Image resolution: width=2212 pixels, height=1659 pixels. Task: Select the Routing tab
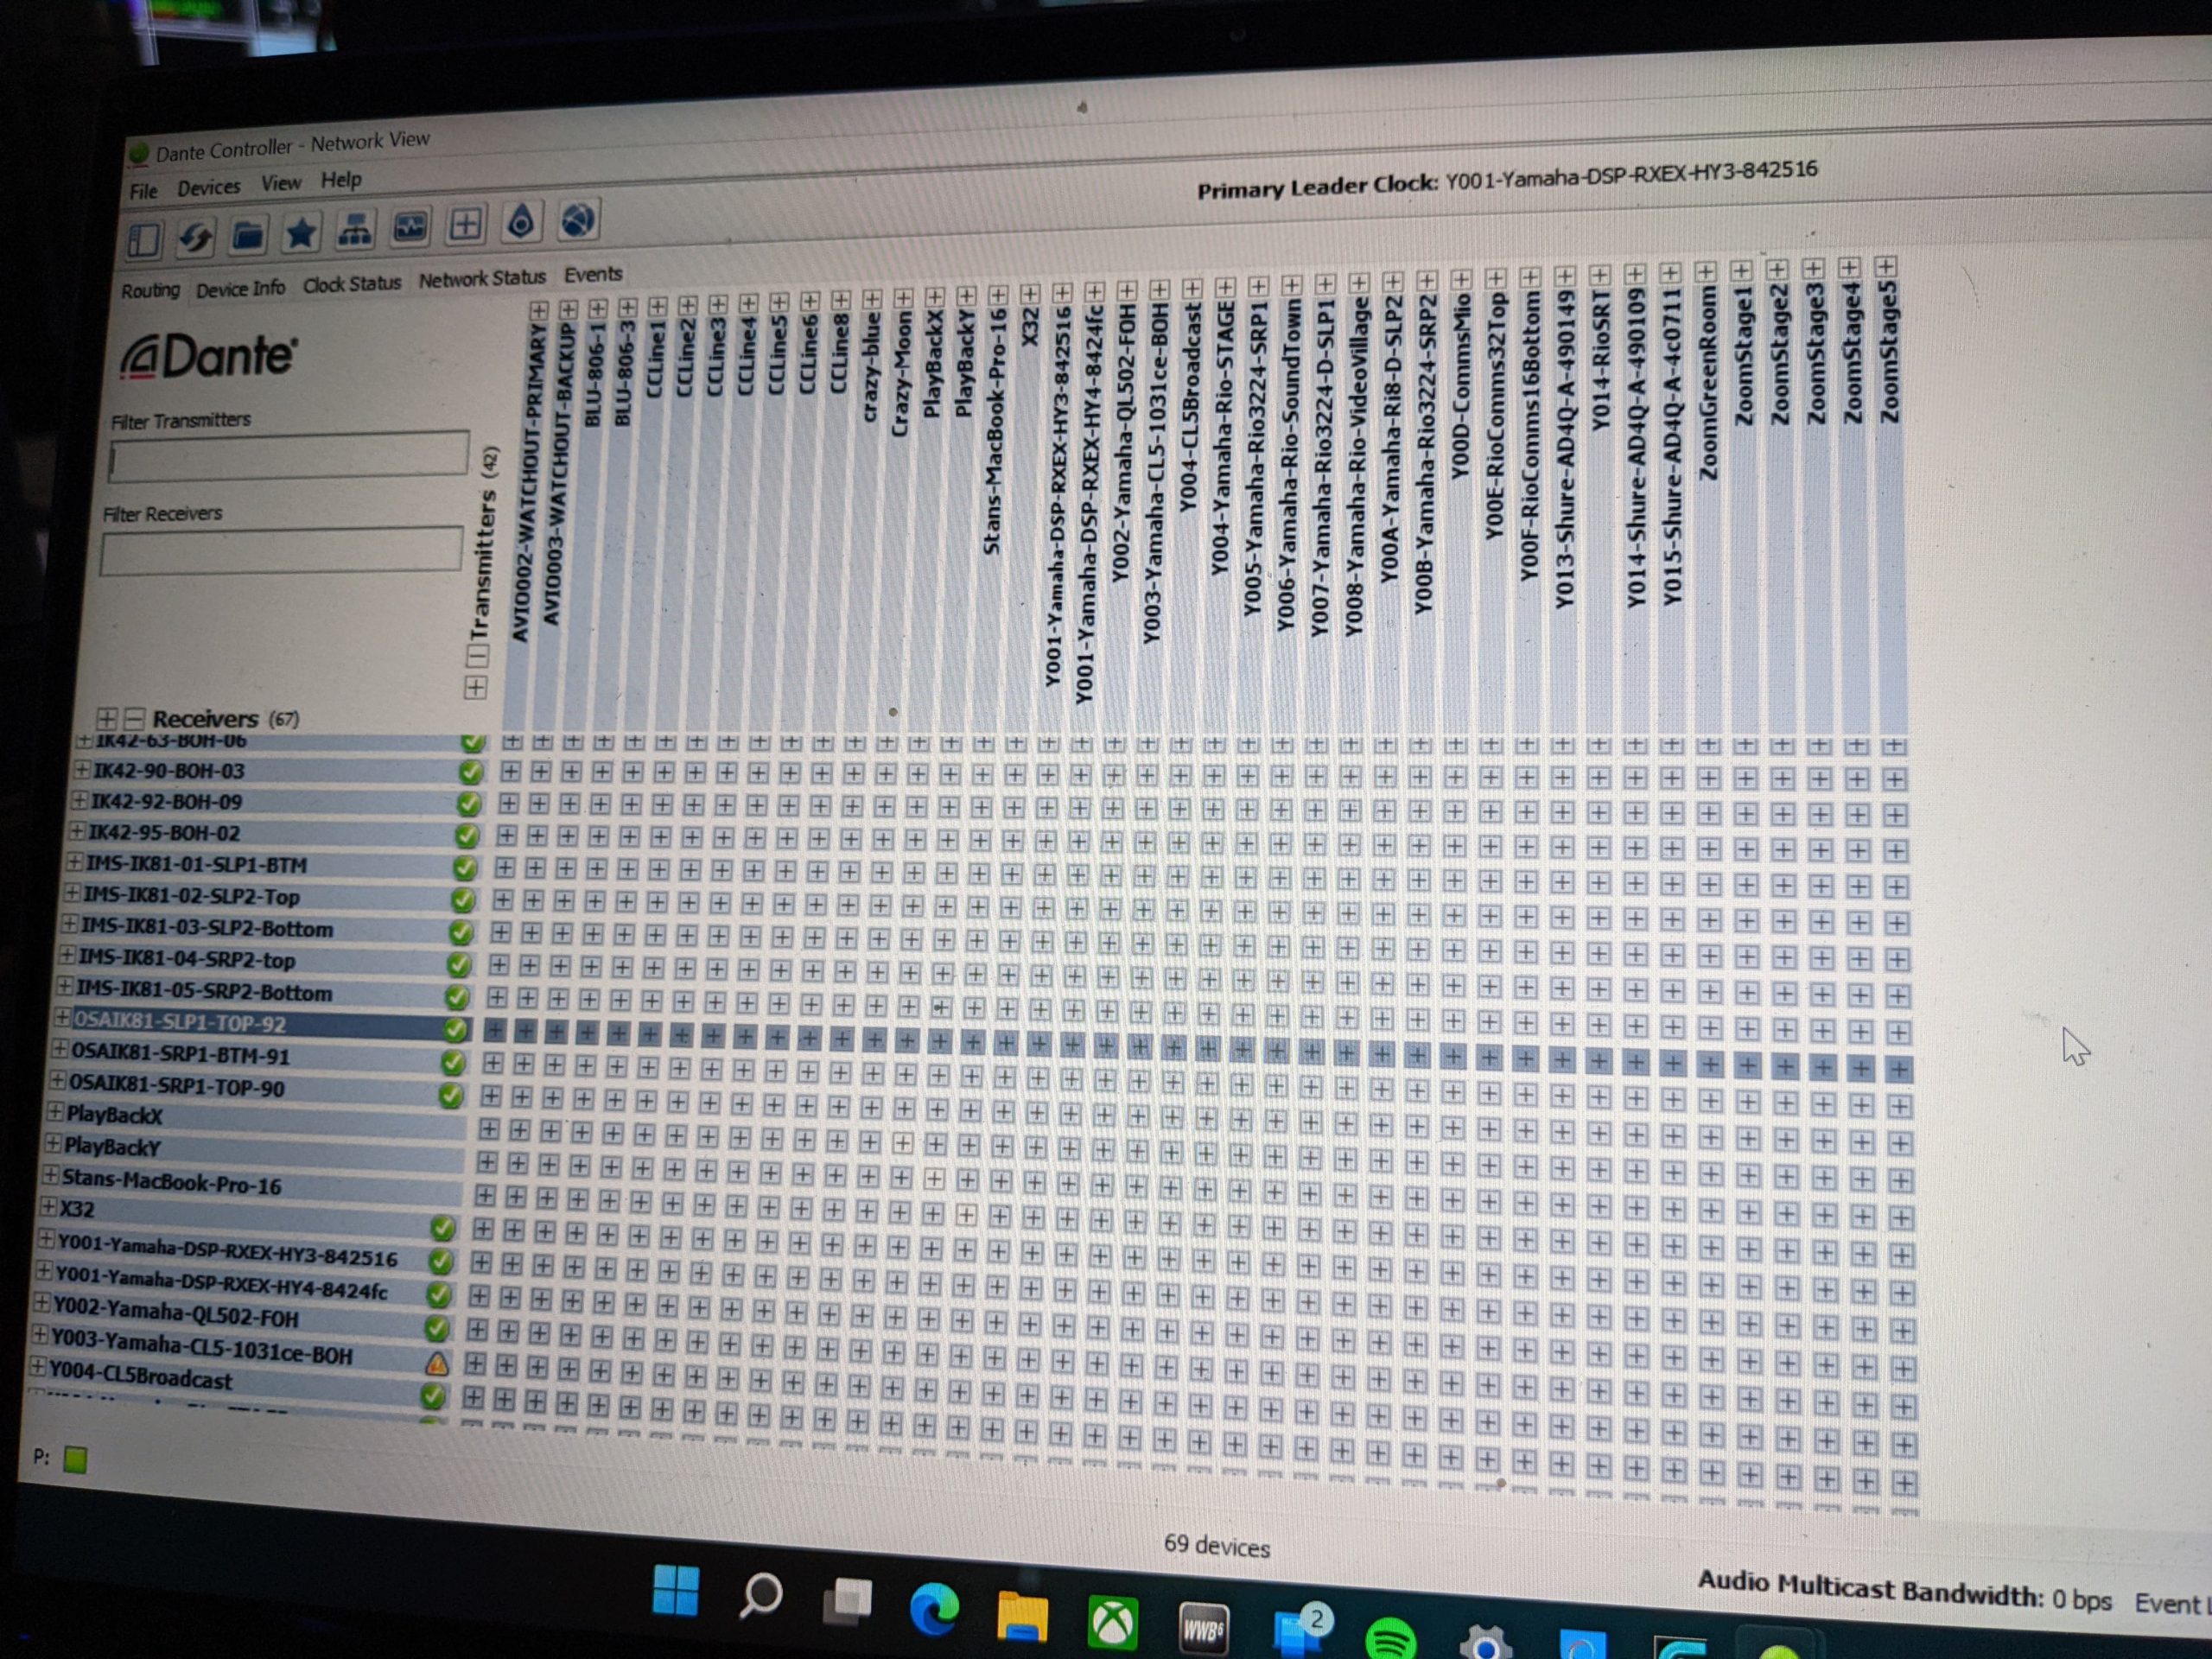(x=150, y=291)
